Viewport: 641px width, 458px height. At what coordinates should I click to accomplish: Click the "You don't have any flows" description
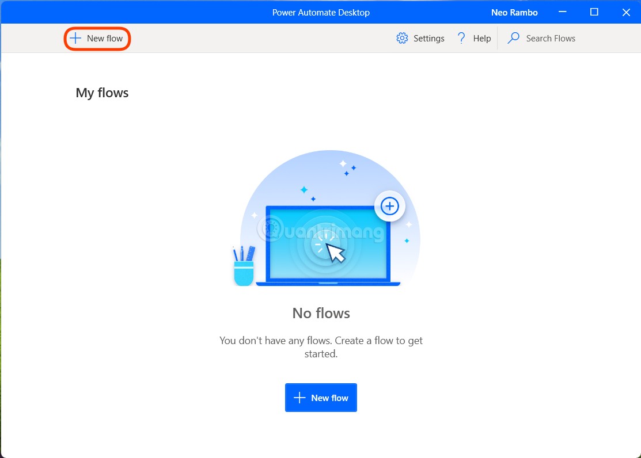[x=321, y=347]
